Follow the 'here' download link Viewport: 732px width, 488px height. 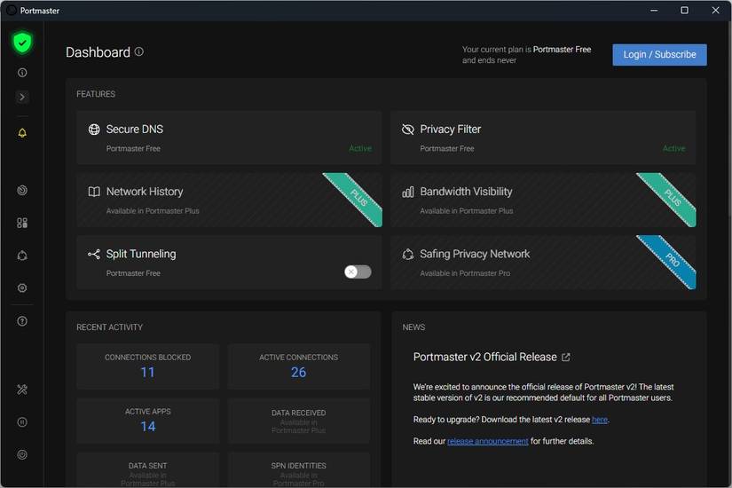(600, 420)
